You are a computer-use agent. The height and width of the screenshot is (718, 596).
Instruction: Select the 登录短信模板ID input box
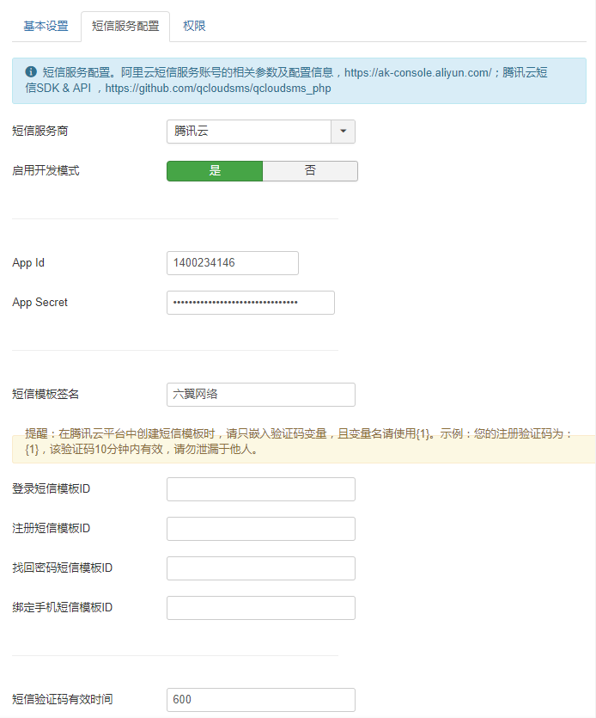point(260,488)
